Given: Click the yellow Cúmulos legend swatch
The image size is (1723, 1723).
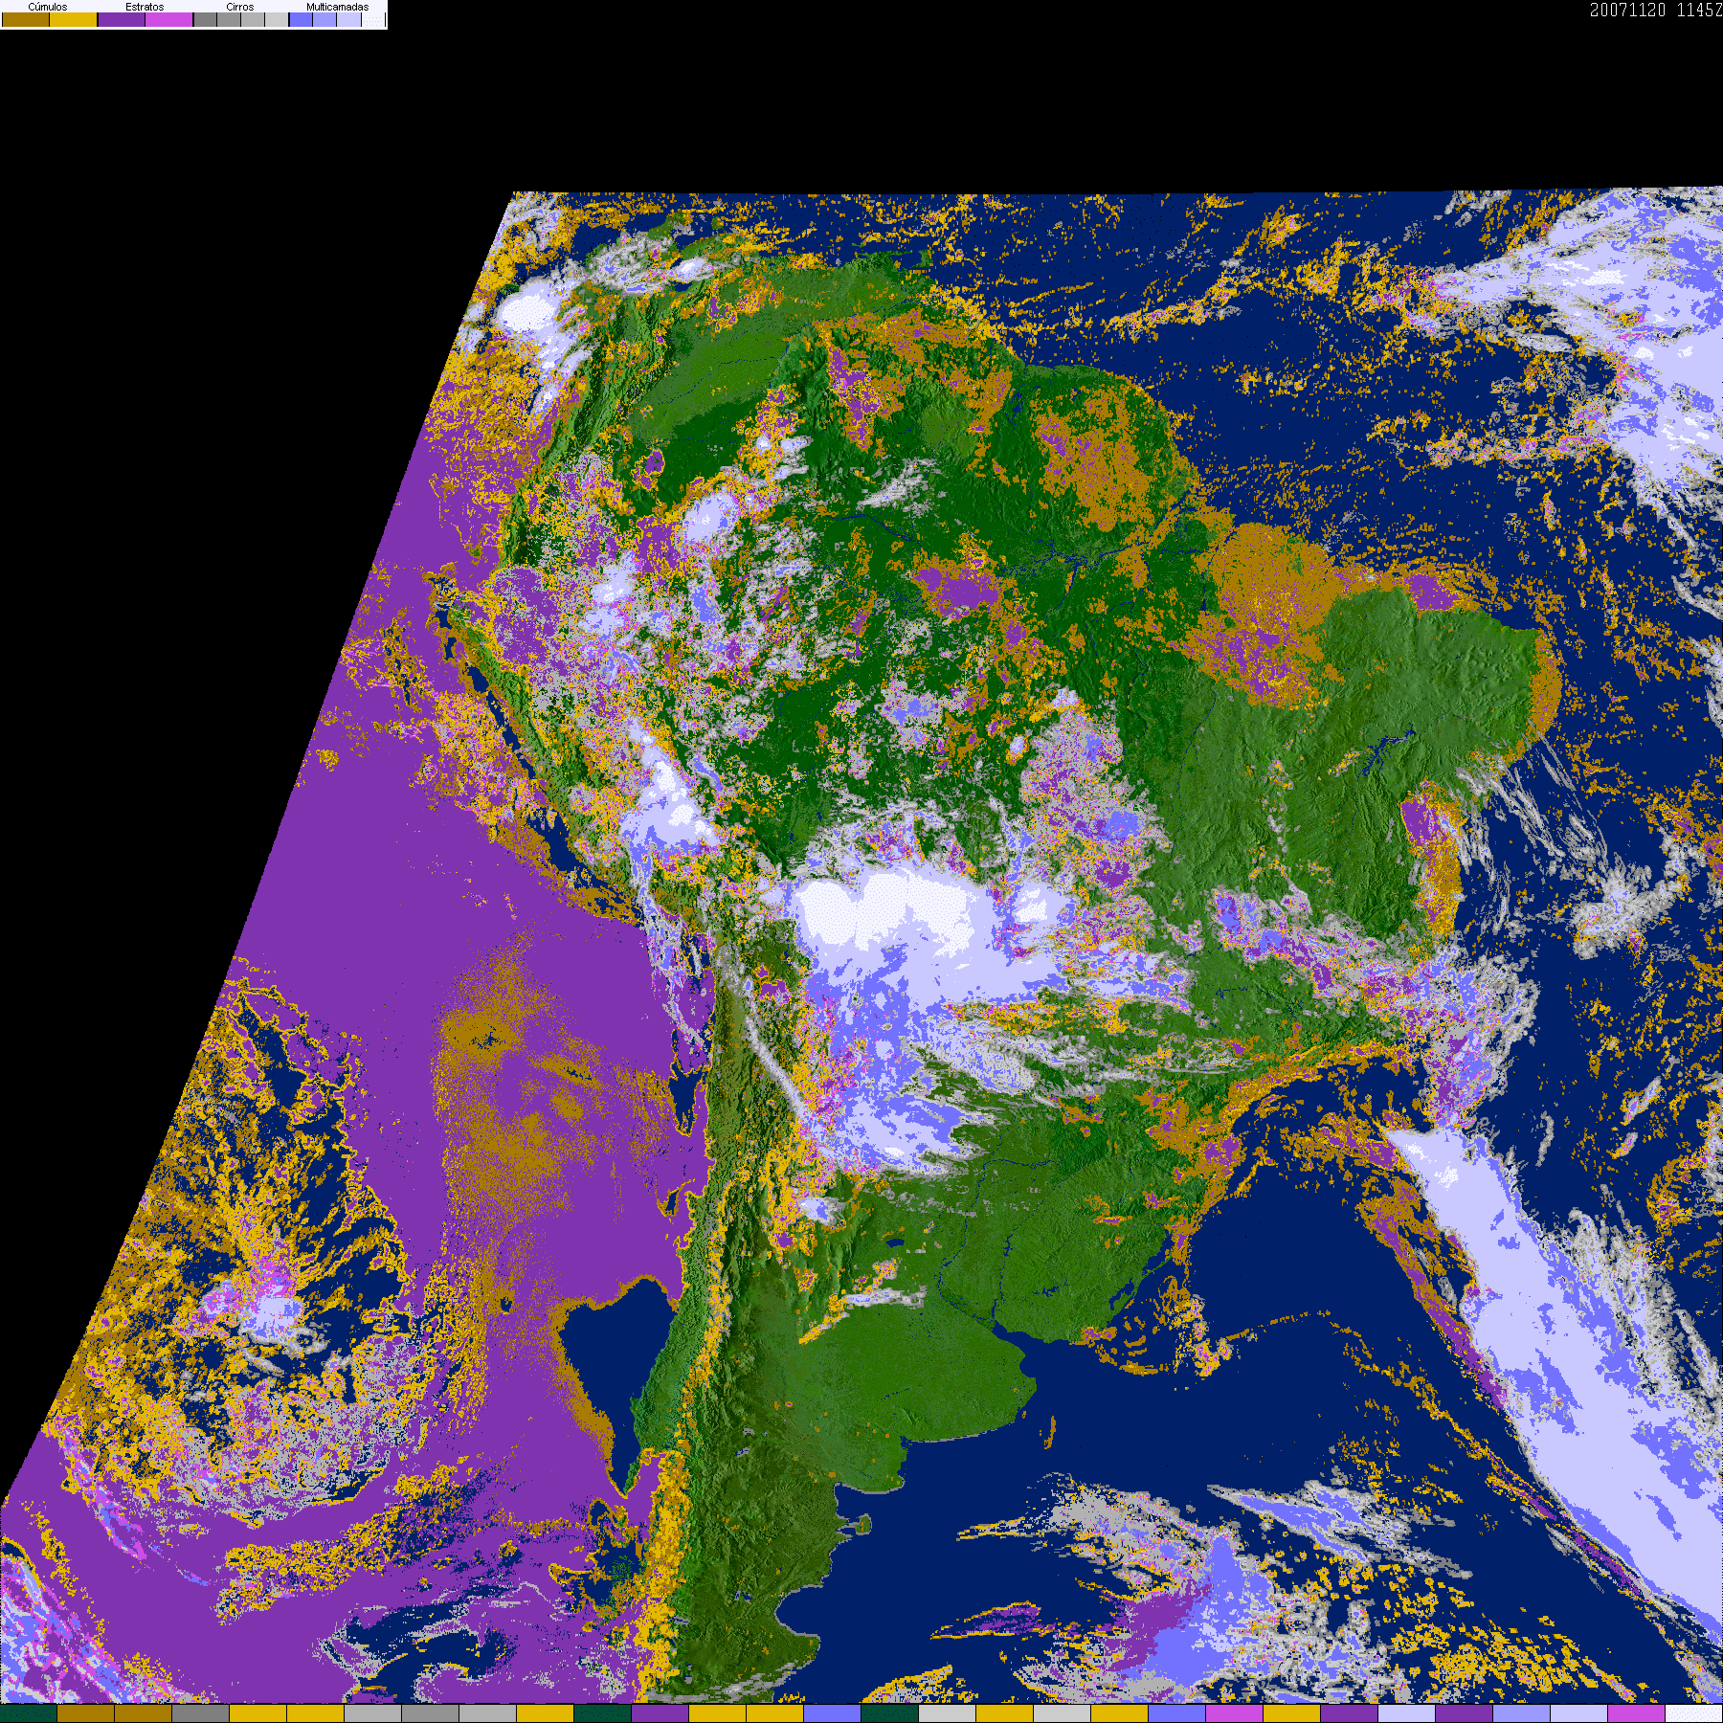Looking at the screenshot, I should pos(74,19).
